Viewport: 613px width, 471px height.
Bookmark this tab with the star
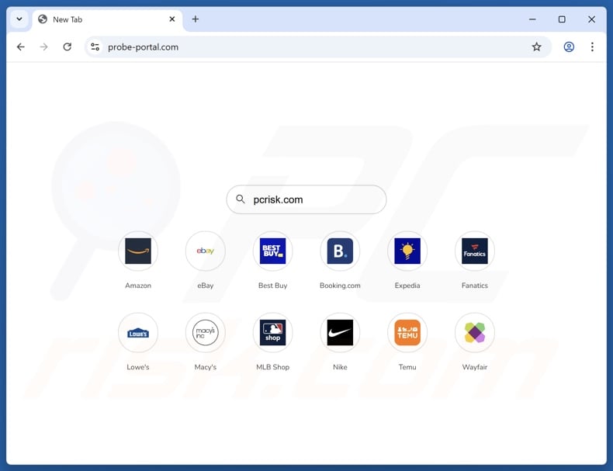[x=536, y=47]
